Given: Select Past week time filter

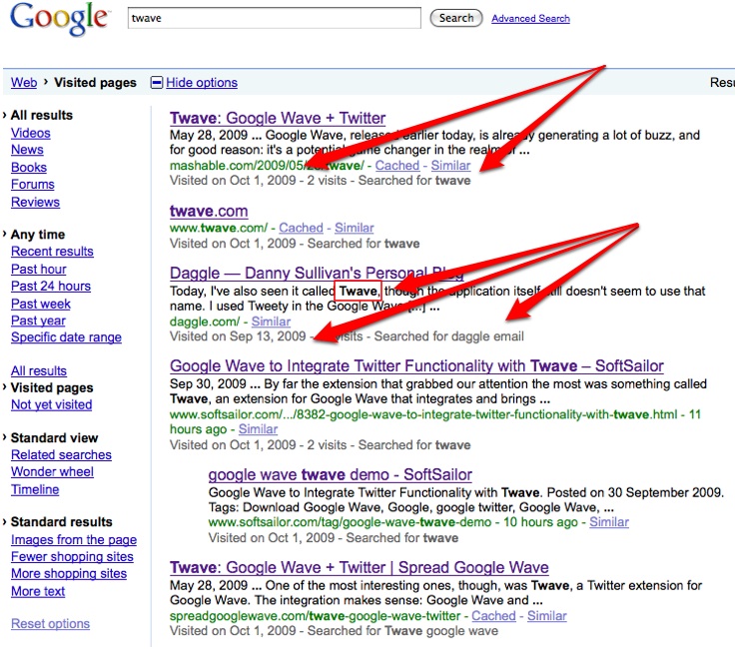Looking at the screenshot, I should (x=41, y=304).
